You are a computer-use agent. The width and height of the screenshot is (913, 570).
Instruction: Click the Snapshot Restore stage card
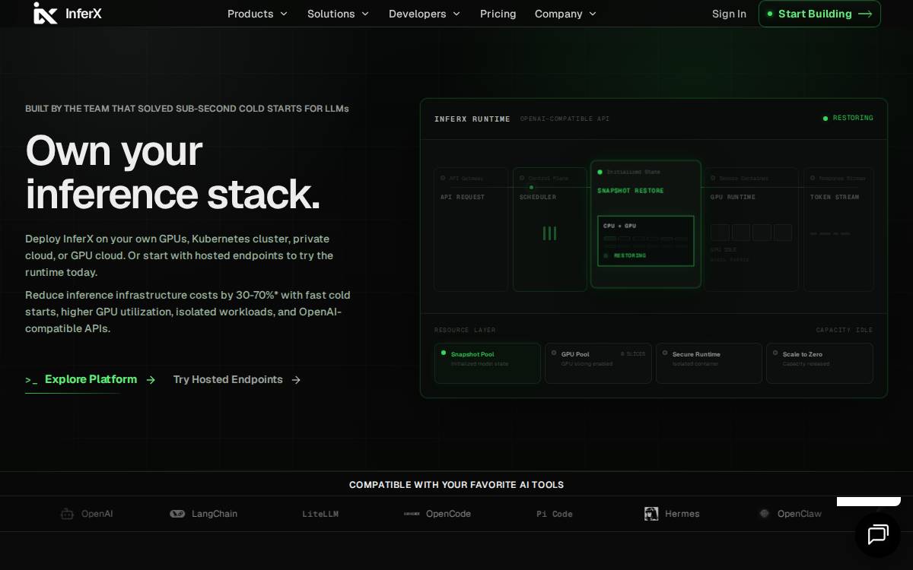646,224
